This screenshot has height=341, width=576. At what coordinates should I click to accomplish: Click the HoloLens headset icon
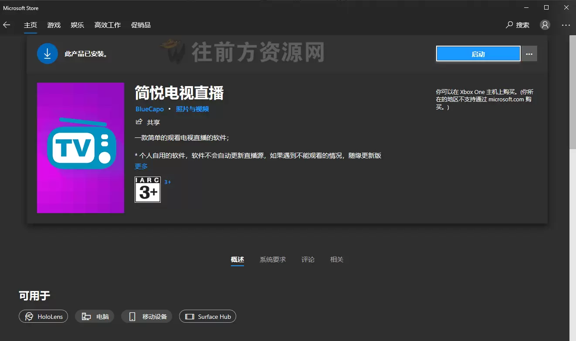(29, 317)
